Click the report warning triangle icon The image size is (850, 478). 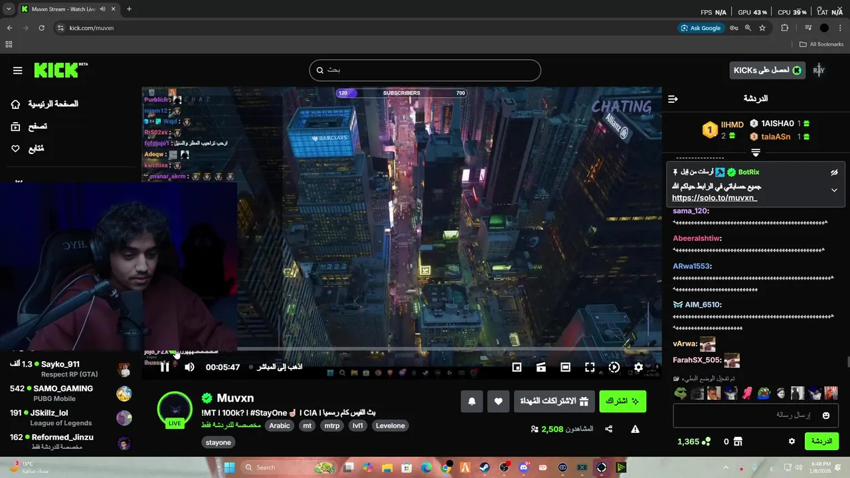tap(635, 429)
